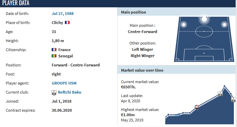Image resolution: width=237 pixels, height=127 pixels.
Task: Click the crest at the chart's right edge
Action: click(234, 100)
